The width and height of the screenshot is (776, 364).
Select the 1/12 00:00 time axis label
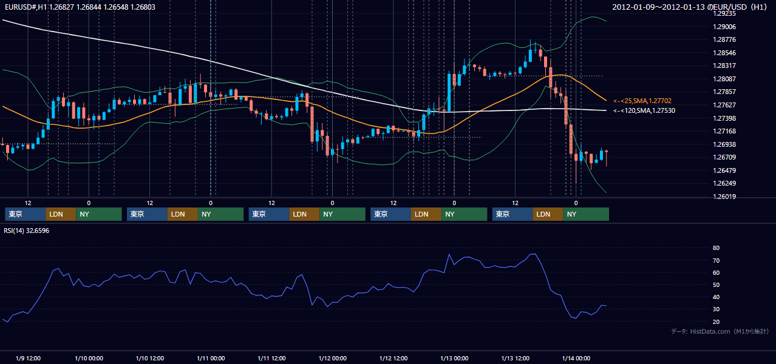coord(332,358)
